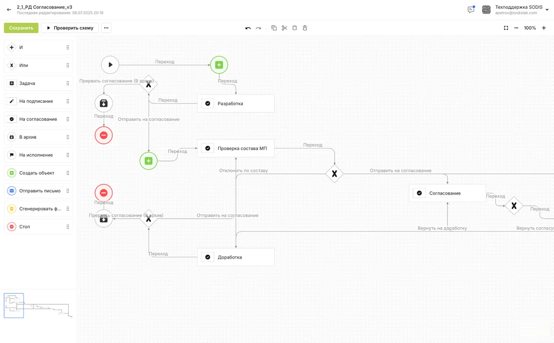Cut the selection using the scissors icon
554x343 pixels.
point(284,28)
